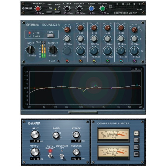Click the low-band filter type knob above 26.99Hz

coord(67,29)
